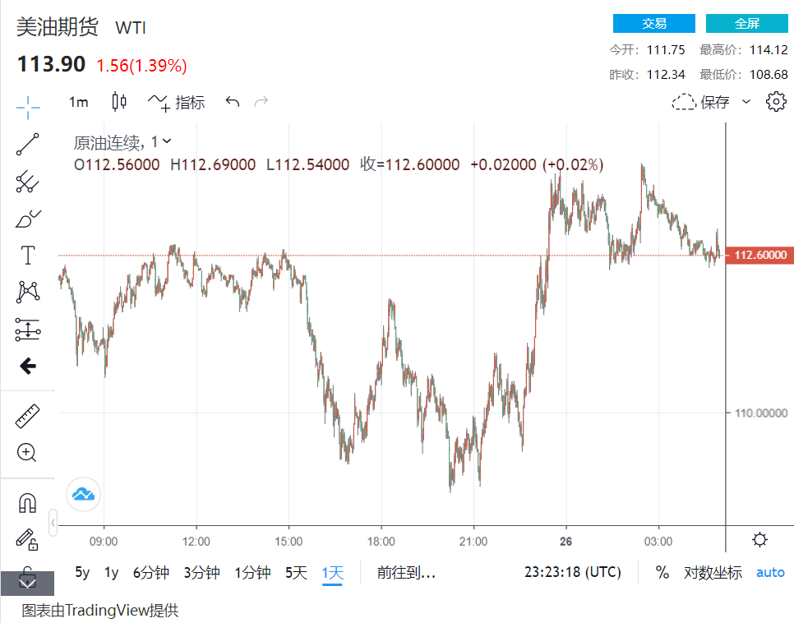
Task: Click the 交易 button
Action: [653, 24]
